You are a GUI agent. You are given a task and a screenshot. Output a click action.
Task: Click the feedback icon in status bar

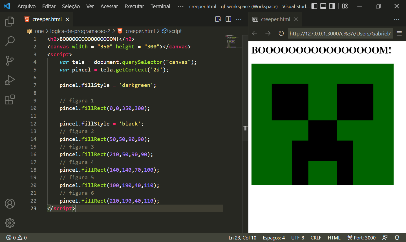[385, 237]
